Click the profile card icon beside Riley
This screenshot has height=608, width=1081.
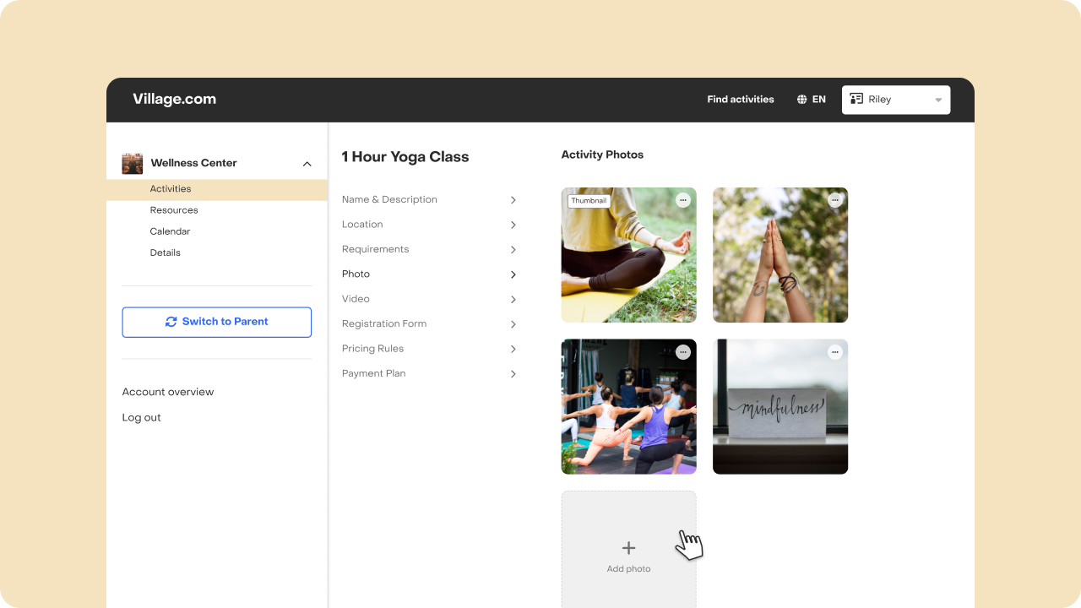pos(856,99)
